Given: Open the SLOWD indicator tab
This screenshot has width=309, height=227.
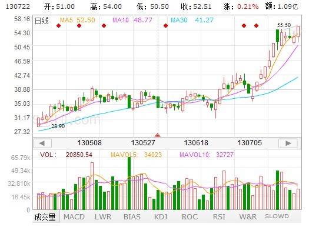Looking at the screenshot, I should point(277,216).
